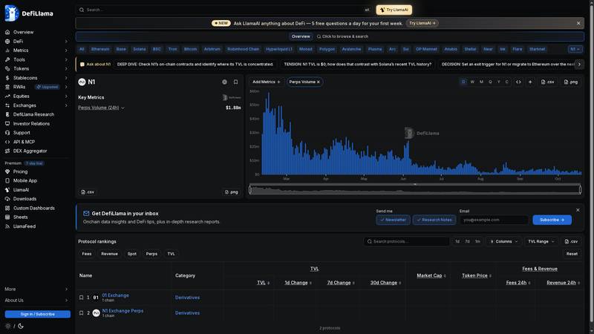Select weekly W chart interval
The width and height of the screenshot is (594, 334).
coord(472,82)
